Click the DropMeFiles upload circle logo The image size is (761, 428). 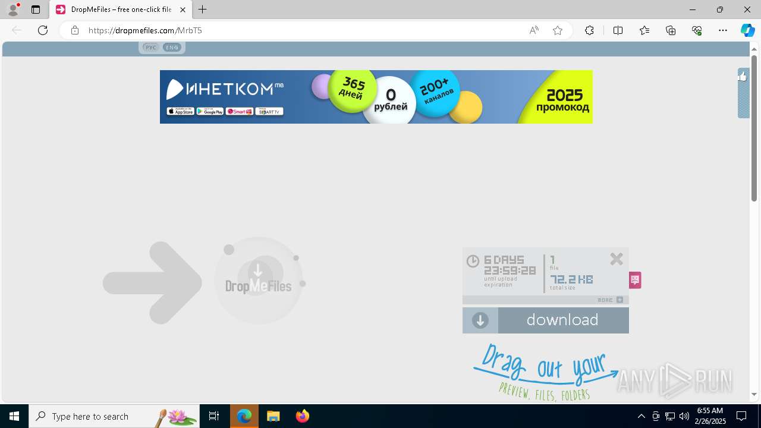(259, 281)
